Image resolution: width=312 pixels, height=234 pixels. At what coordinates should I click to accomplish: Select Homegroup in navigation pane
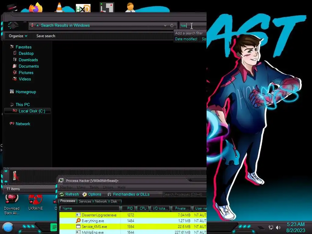click(x=26, y=92)
